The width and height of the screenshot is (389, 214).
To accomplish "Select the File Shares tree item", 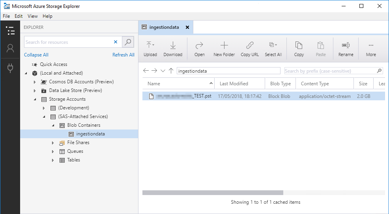I will [78, 143].
